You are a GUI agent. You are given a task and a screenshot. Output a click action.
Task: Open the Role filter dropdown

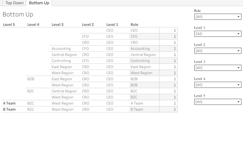pos(218,17)
